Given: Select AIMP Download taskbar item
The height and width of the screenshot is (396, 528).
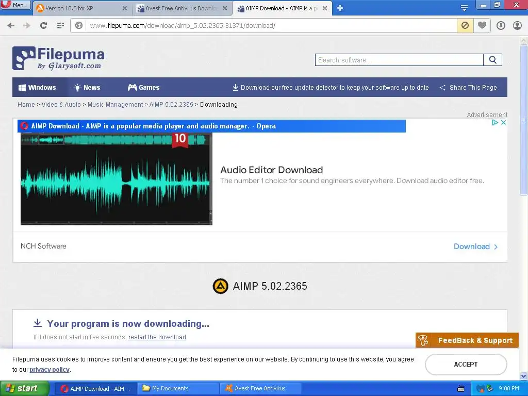Looking at the screenshot, I should (95, 389).
